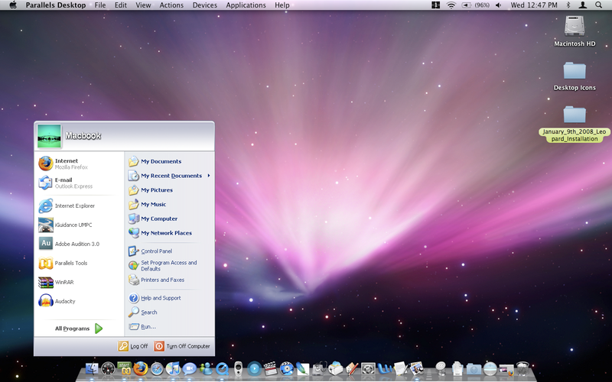
Task: Select January_9th_2008_Leopard_Installation folder
Action: (x=575, y=124)
